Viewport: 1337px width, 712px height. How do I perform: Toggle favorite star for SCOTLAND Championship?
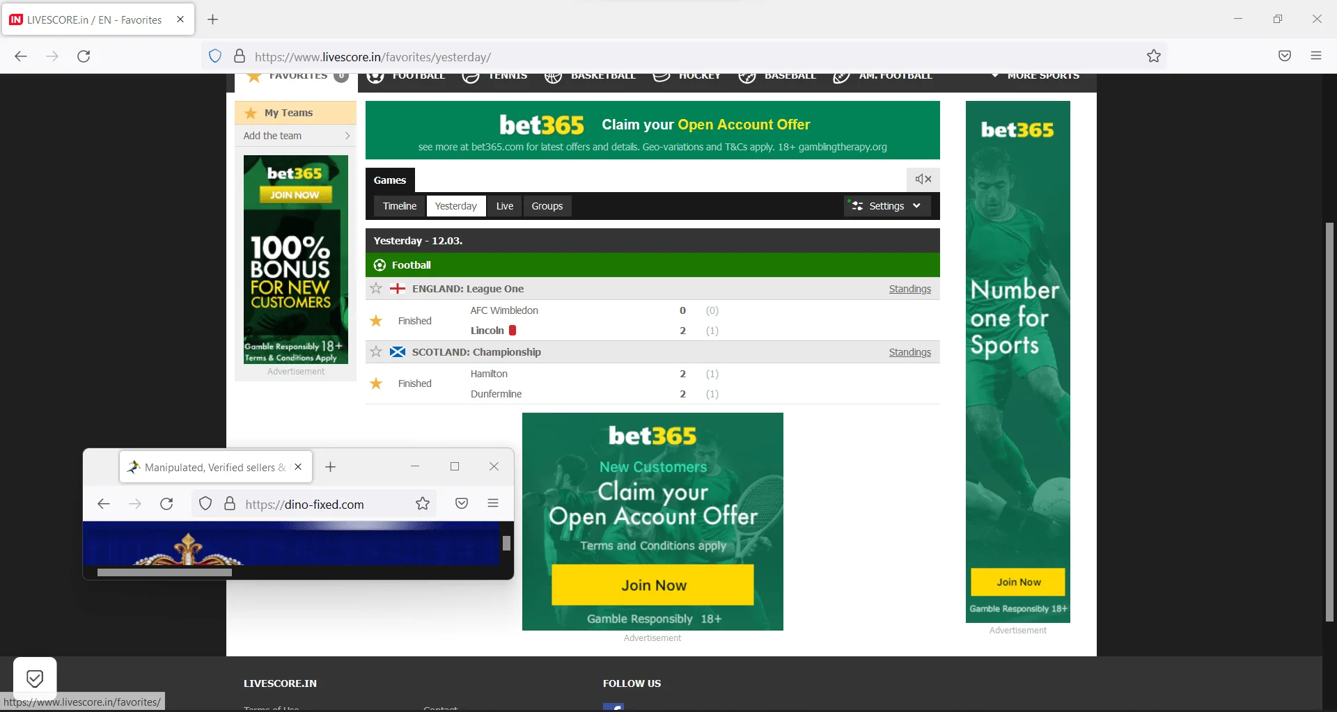(x=376, y=351)
